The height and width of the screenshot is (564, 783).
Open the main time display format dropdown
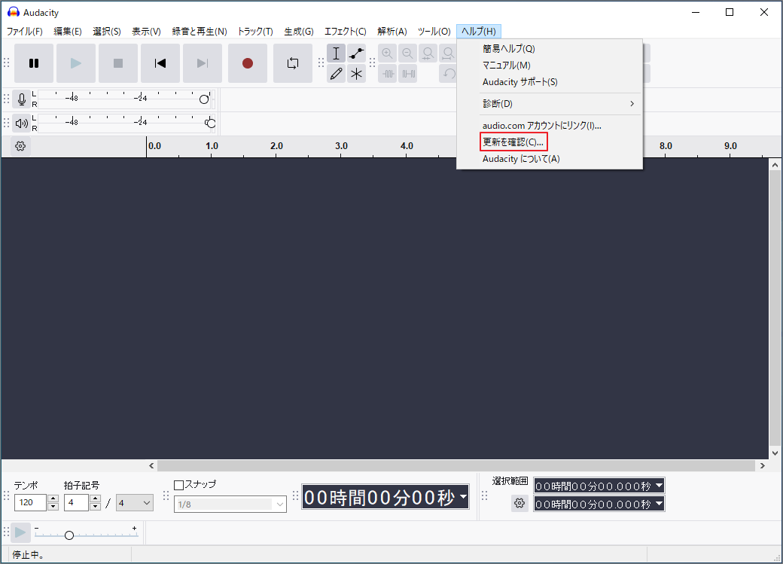coord(464,496)
